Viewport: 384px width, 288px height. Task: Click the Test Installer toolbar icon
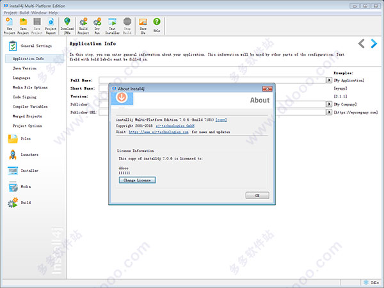pos(113,26)
